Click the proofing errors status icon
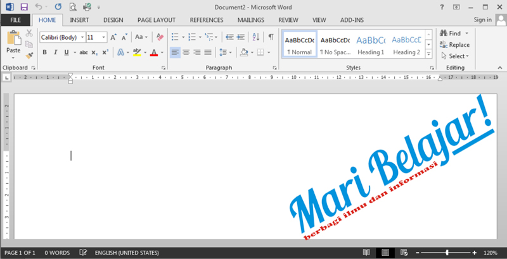This screenshot has width=507, height=259. tap(83, 253)
